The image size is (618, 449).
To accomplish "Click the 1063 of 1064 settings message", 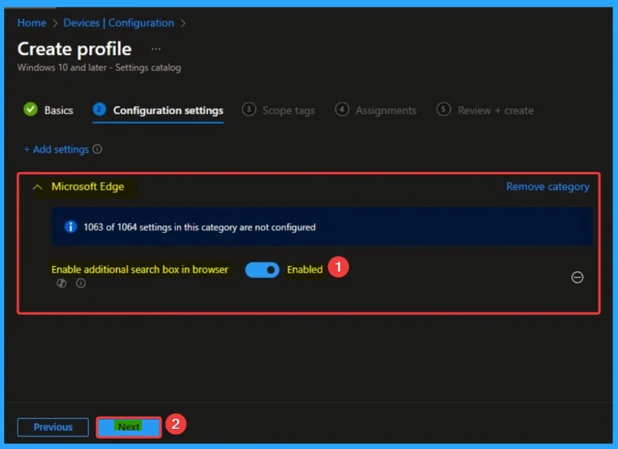I will point(199,228).
